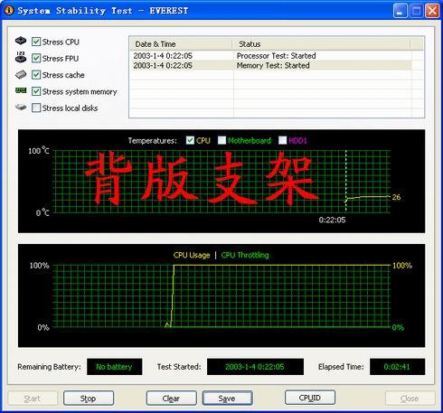Click the temperature reading 26 on graph
The image size is (443, 413).
(396, 197)
